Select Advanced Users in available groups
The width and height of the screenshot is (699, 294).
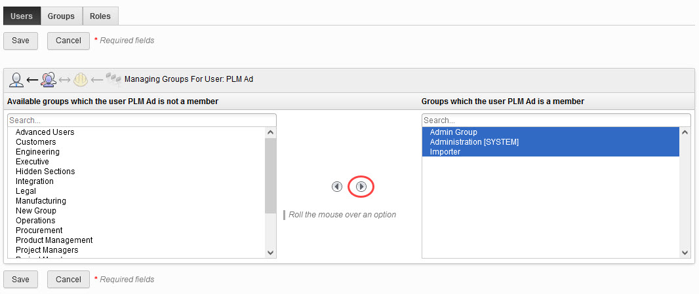point(45,132)
